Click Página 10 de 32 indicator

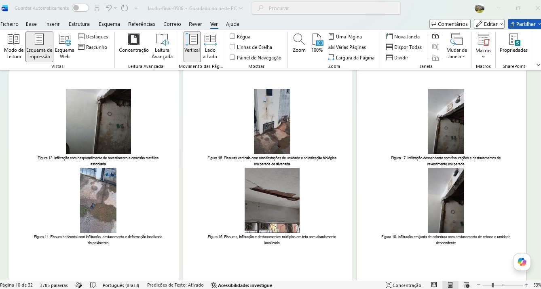pos(17,285)
